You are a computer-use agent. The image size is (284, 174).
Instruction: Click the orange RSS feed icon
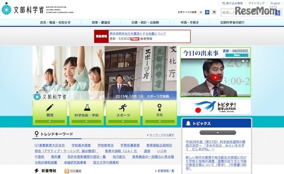tap(67, 171)
